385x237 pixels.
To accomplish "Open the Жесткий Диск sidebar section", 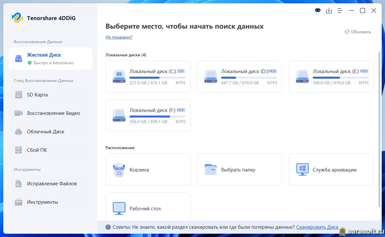I will 50,59.
